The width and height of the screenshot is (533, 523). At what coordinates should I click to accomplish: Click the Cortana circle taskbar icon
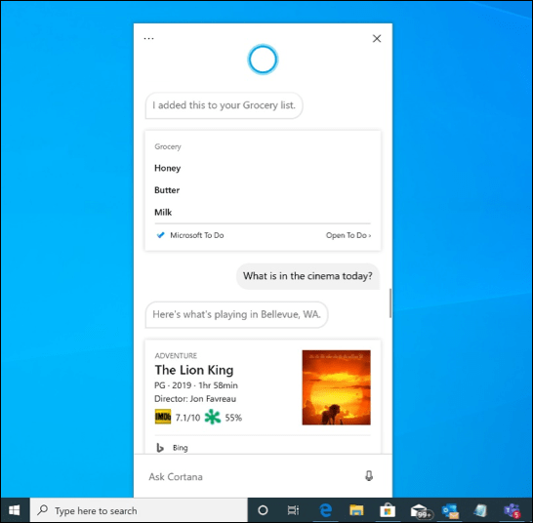point(263,510)
